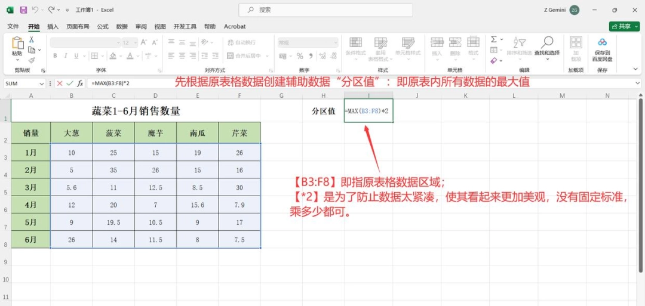The width and height of the screenshot is (645, 306).
Task: Select the Format Painter brush icon
Action: (32, 60)
